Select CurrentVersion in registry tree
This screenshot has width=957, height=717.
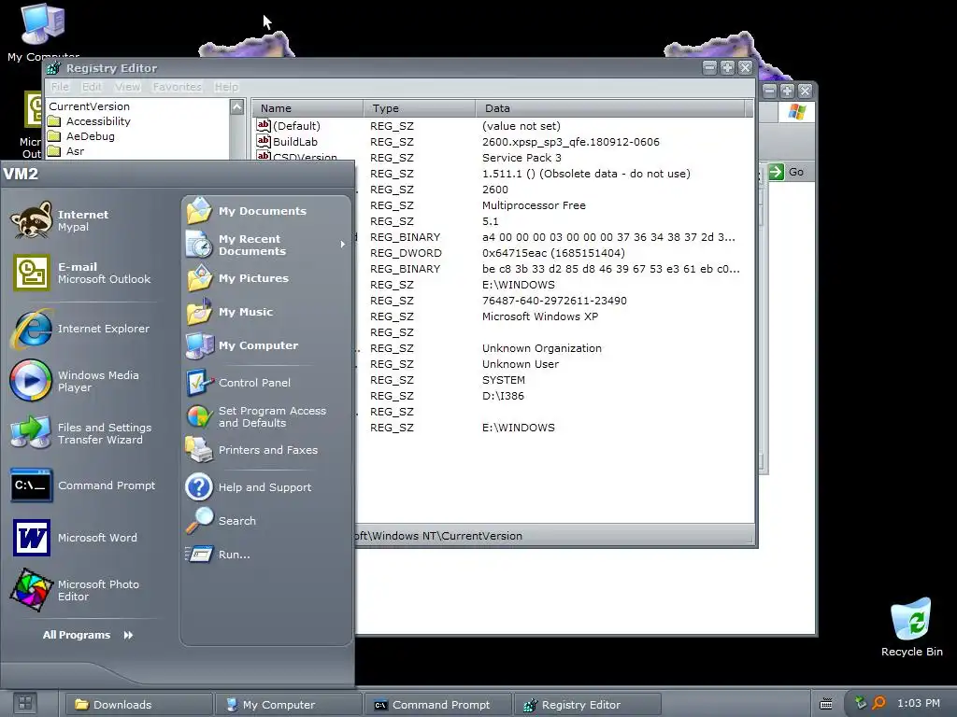89,106
